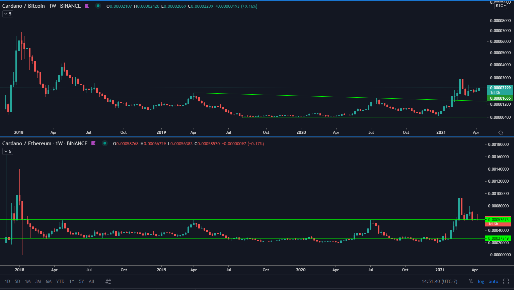Viewport: 514px width, 290px height.
Task: Click the 0.00005000 tick on the Bitcoin price scale
Action: tap(500, 53)
